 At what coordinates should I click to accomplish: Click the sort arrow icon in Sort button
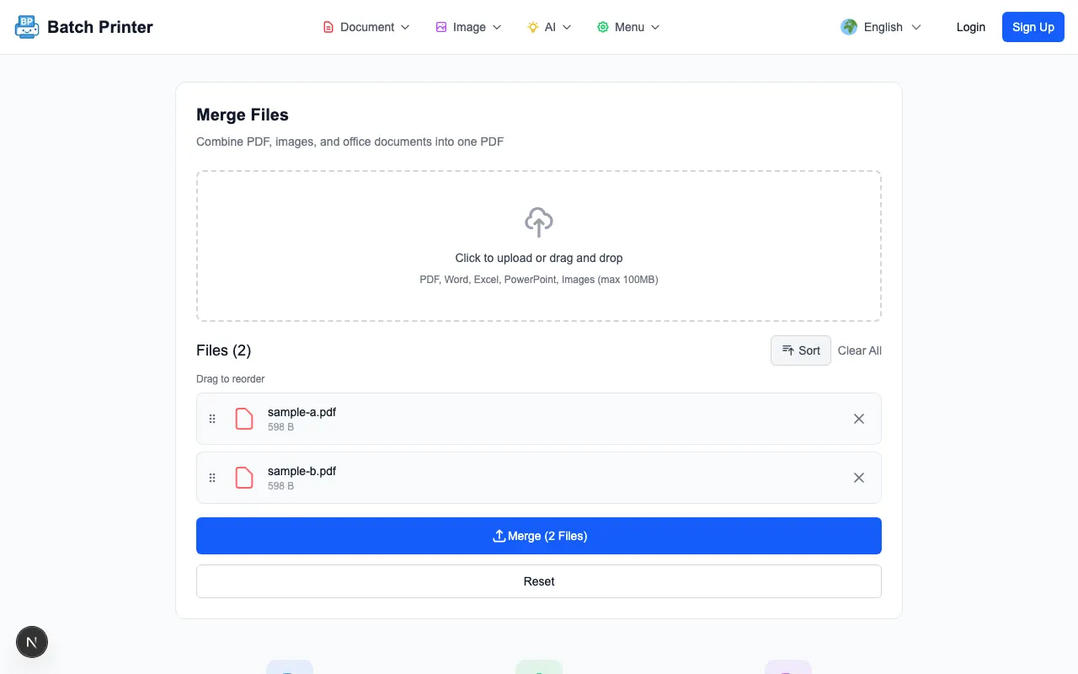(x=788, y=350)
